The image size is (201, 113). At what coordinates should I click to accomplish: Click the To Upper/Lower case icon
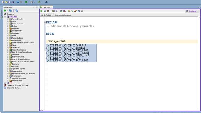(x=72, y=11)
